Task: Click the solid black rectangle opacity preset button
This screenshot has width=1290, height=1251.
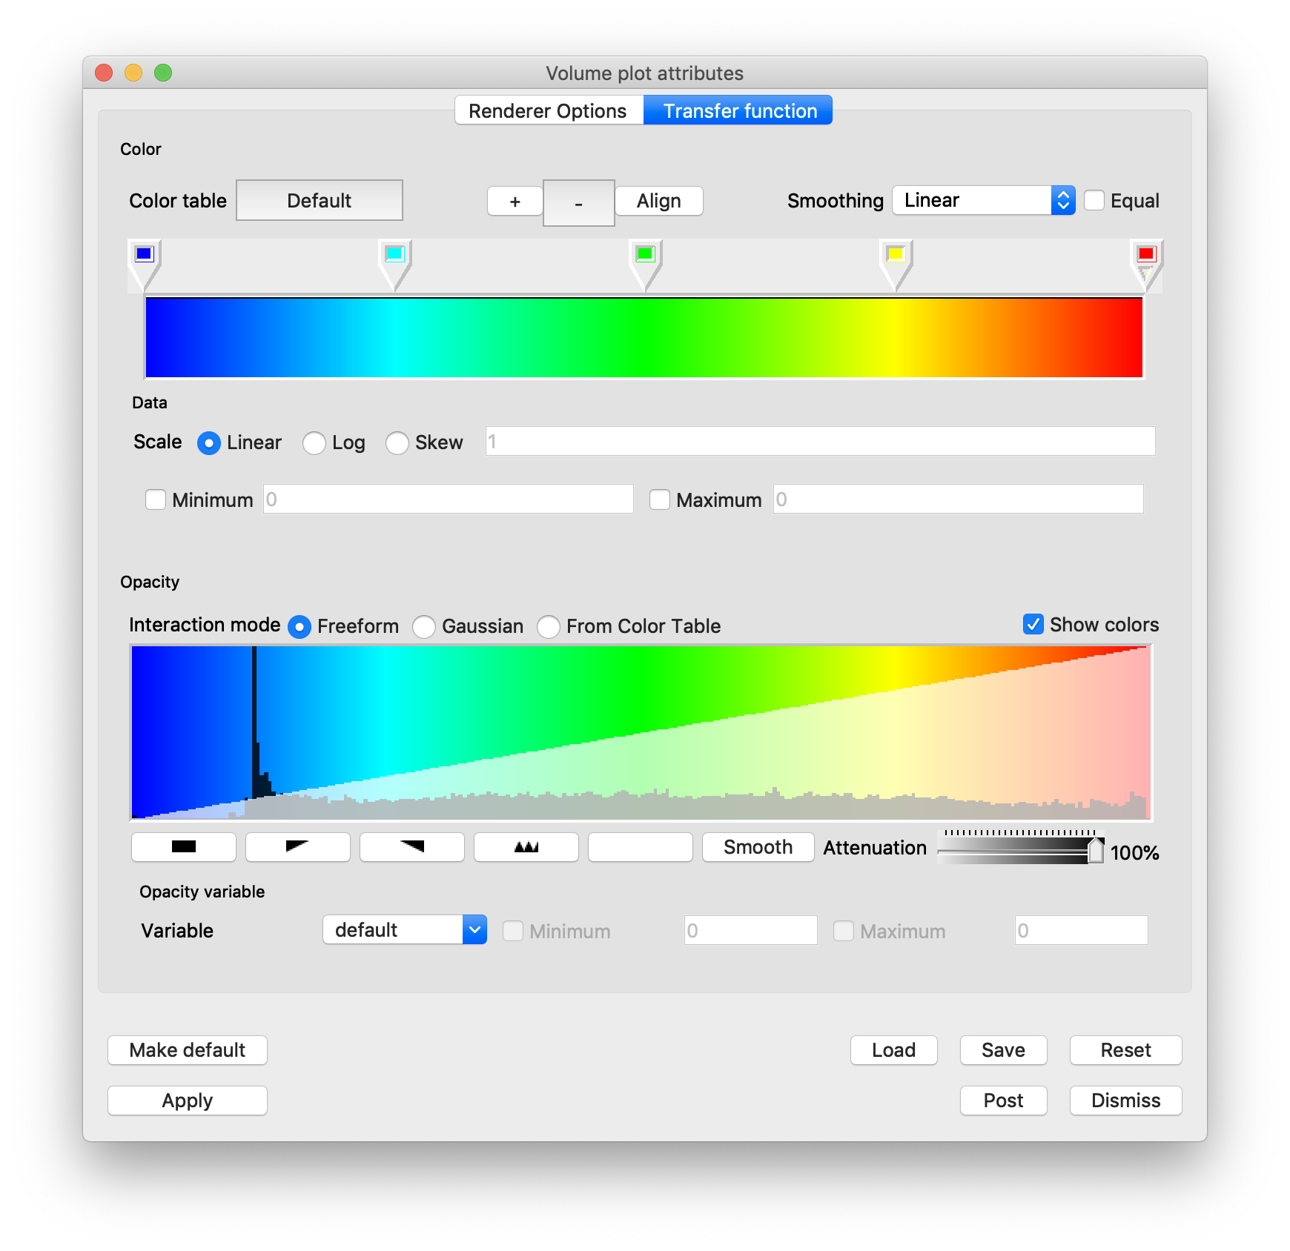Action: pos(184,847)
